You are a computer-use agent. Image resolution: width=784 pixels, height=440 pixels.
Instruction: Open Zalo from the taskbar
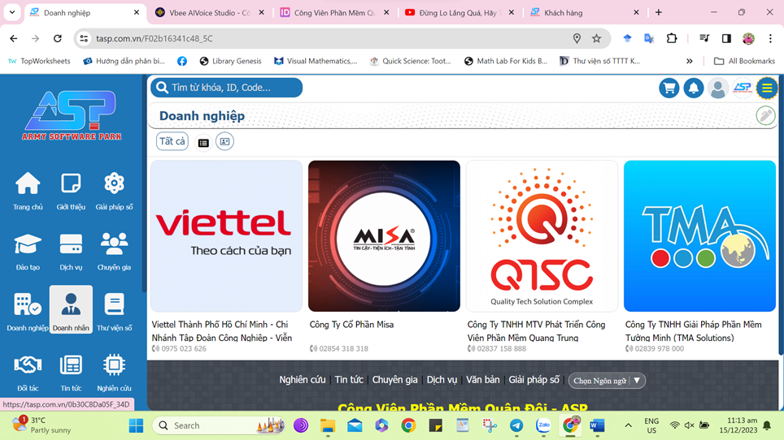click(543, 425)
